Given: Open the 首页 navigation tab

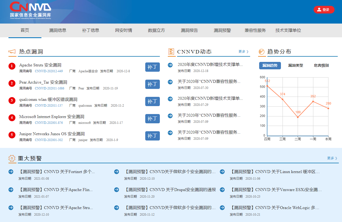Looking at the screenshot, I should click(25, 30).
